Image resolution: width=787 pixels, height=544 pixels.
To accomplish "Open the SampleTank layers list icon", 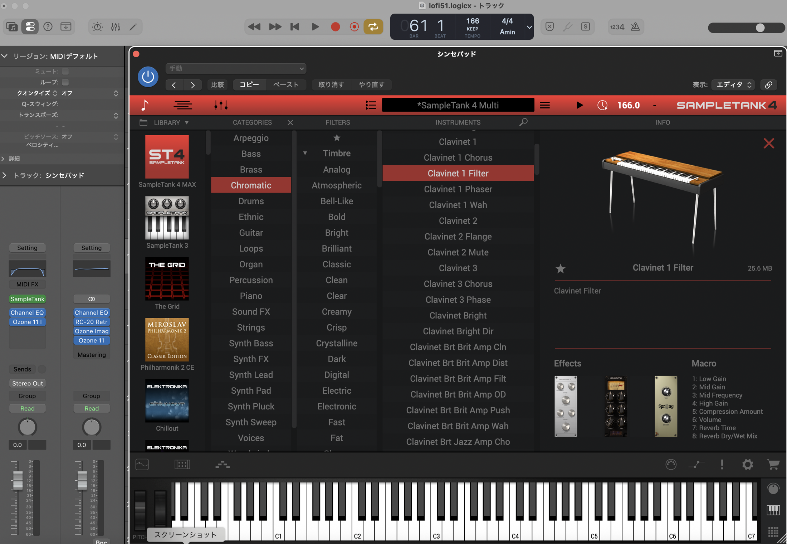I will (183, 105).
